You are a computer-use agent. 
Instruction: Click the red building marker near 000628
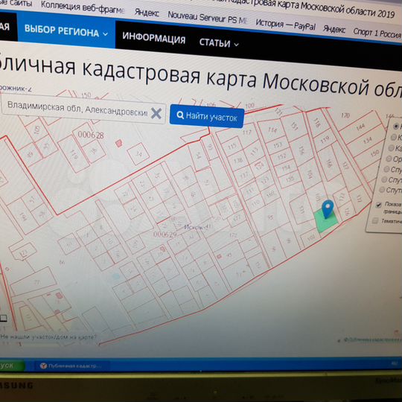pyautogui.click(x=118, y=143)
